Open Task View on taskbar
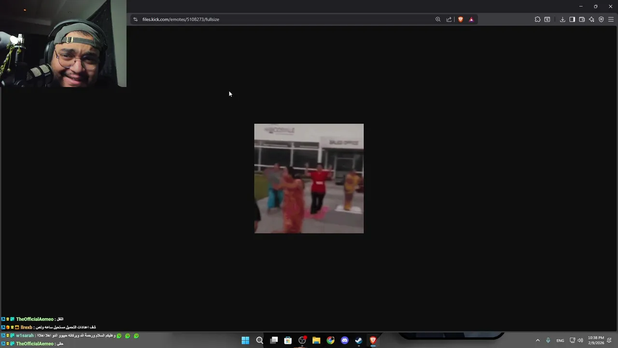Viewport: 618px width, 348px height. (274, 340)
